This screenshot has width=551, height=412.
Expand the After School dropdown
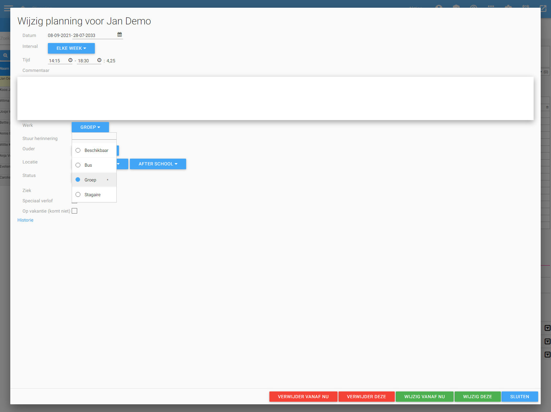pyautogui.click(x=158, y=164)
